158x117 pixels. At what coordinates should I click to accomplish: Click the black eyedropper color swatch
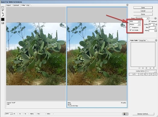[x=3, y=19]
